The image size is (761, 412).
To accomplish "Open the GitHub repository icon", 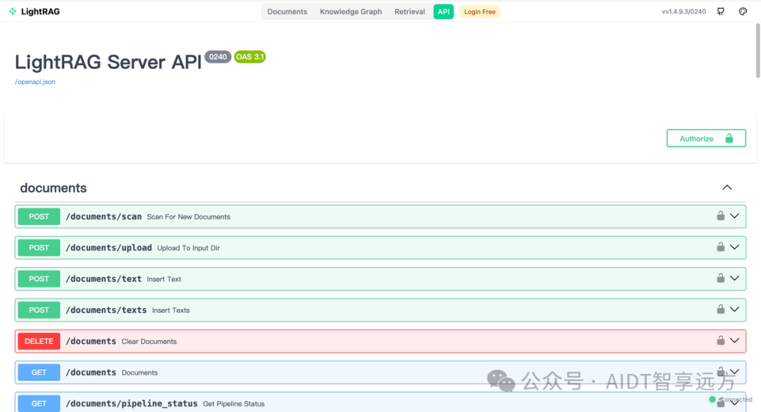I will (721, 11).
